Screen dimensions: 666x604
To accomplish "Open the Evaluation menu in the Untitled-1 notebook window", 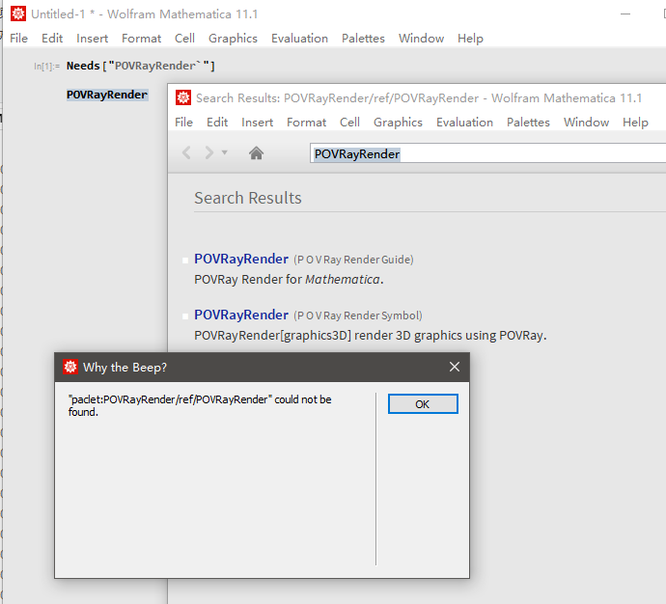I will [299, 39].
